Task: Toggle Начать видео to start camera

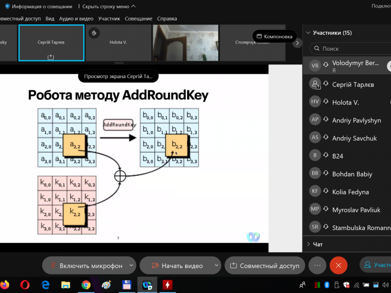Action: (176, 266)
